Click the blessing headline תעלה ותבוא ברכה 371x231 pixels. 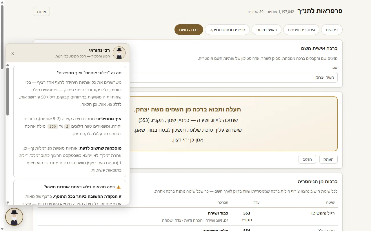pyautogui.click(x=188, y=109)
